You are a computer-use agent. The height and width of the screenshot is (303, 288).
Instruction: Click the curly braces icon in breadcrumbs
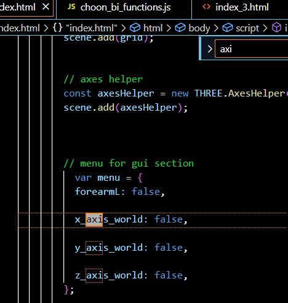point(57,28)
